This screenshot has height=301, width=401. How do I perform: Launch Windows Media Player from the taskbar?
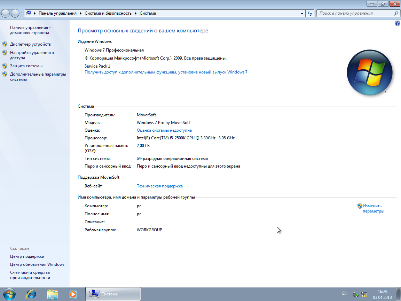(x=73, y=294)
